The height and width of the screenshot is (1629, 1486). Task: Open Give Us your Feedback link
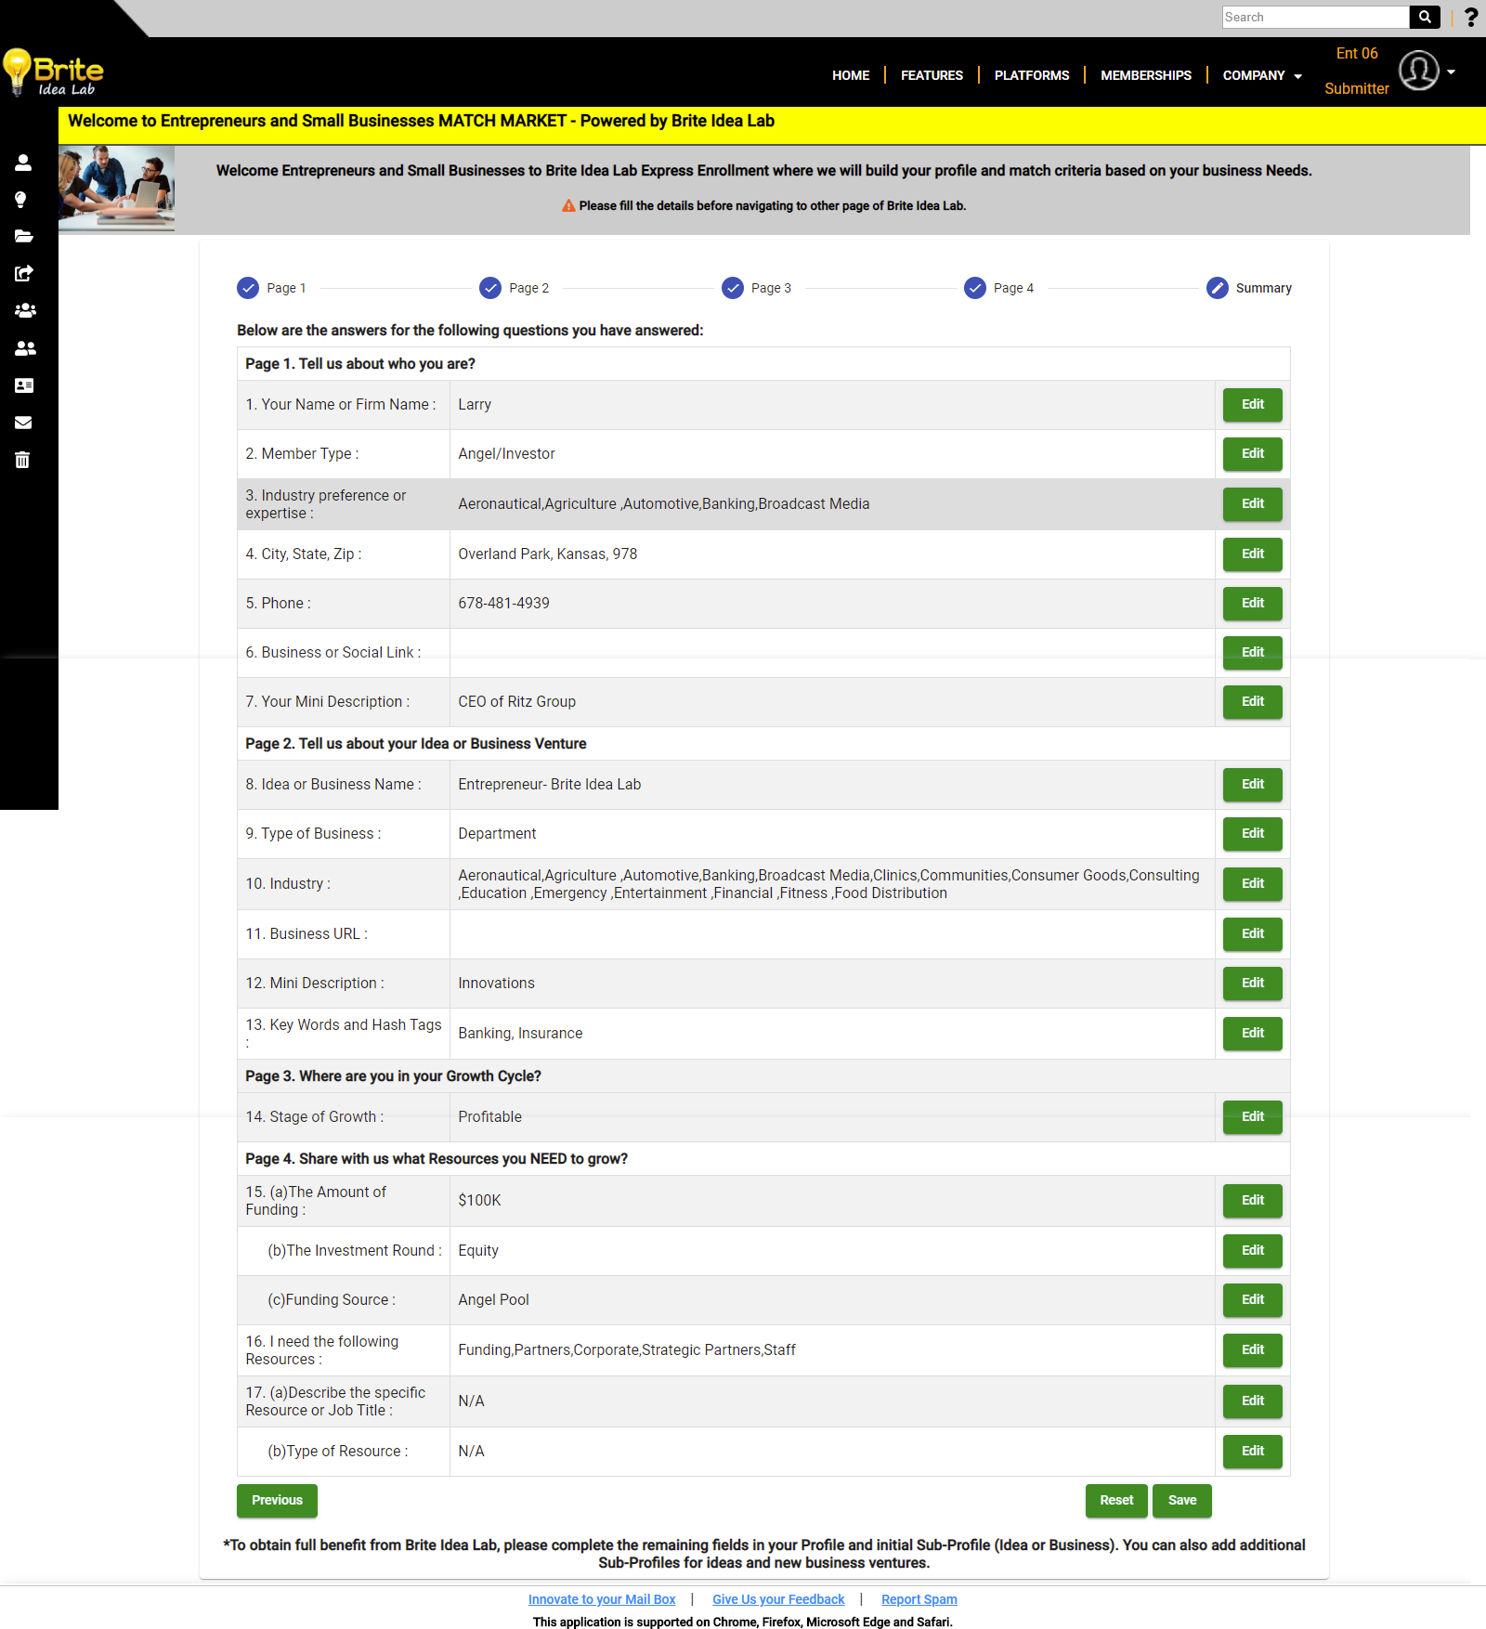(778, 1599)
